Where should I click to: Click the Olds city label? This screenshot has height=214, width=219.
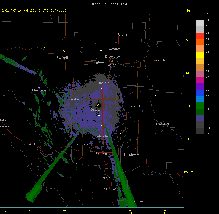point(99,100)
